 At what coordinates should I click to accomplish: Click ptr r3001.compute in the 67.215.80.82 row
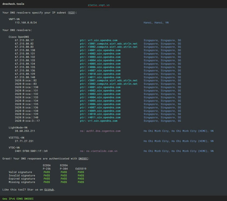109,44
